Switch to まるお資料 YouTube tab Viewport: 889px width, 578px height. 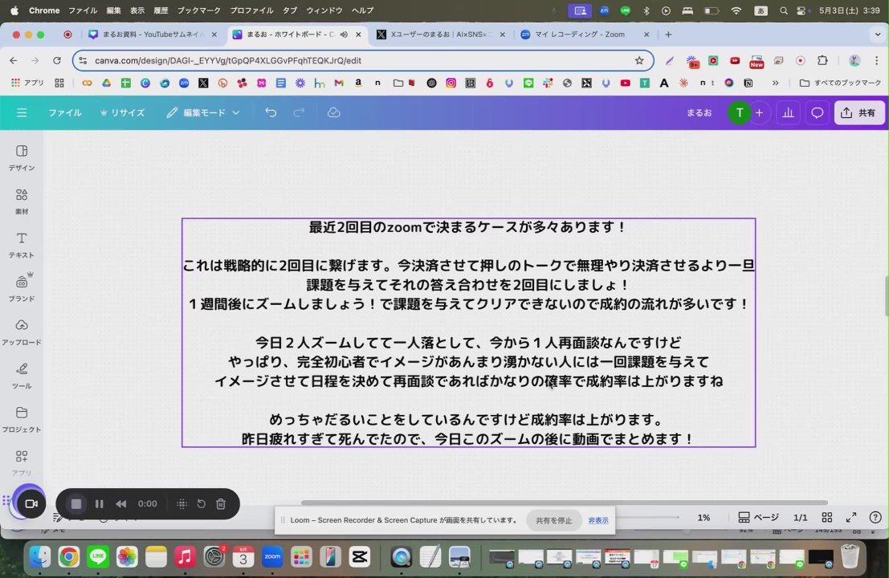click(152, 35)
